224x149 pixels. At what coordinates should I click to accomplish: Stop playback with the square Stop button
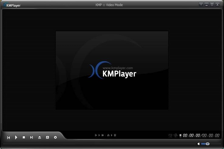24,137
